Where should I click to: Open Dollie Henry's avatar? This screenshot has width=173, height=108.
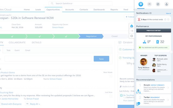click(154, 65)
